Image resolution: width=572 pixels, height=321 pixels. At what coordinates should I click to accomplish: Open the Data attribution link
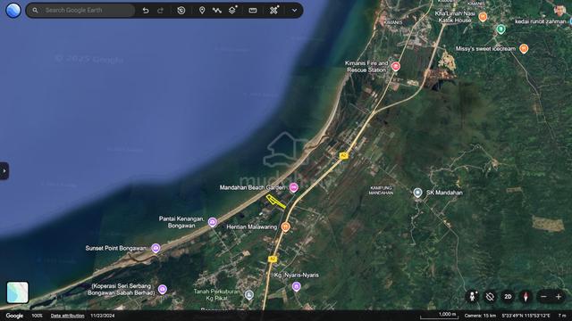(68, 316)
